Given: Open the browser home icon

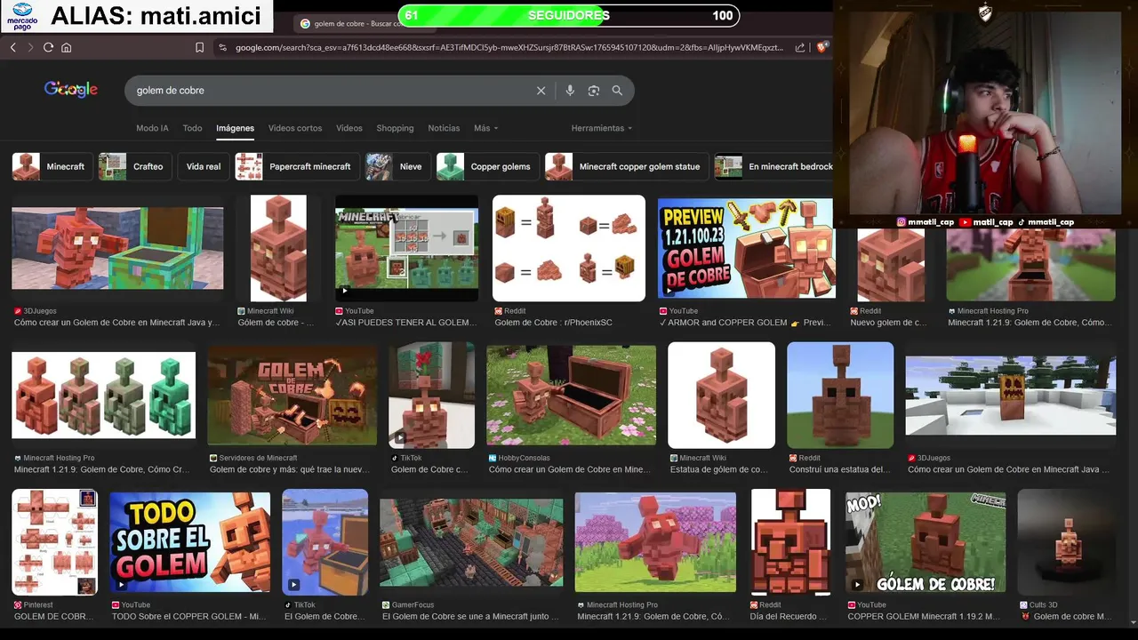Looking at the screenshot, I should [x=66, y=47].
